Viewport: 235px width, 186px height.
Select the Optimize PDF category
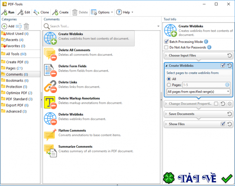20,93
